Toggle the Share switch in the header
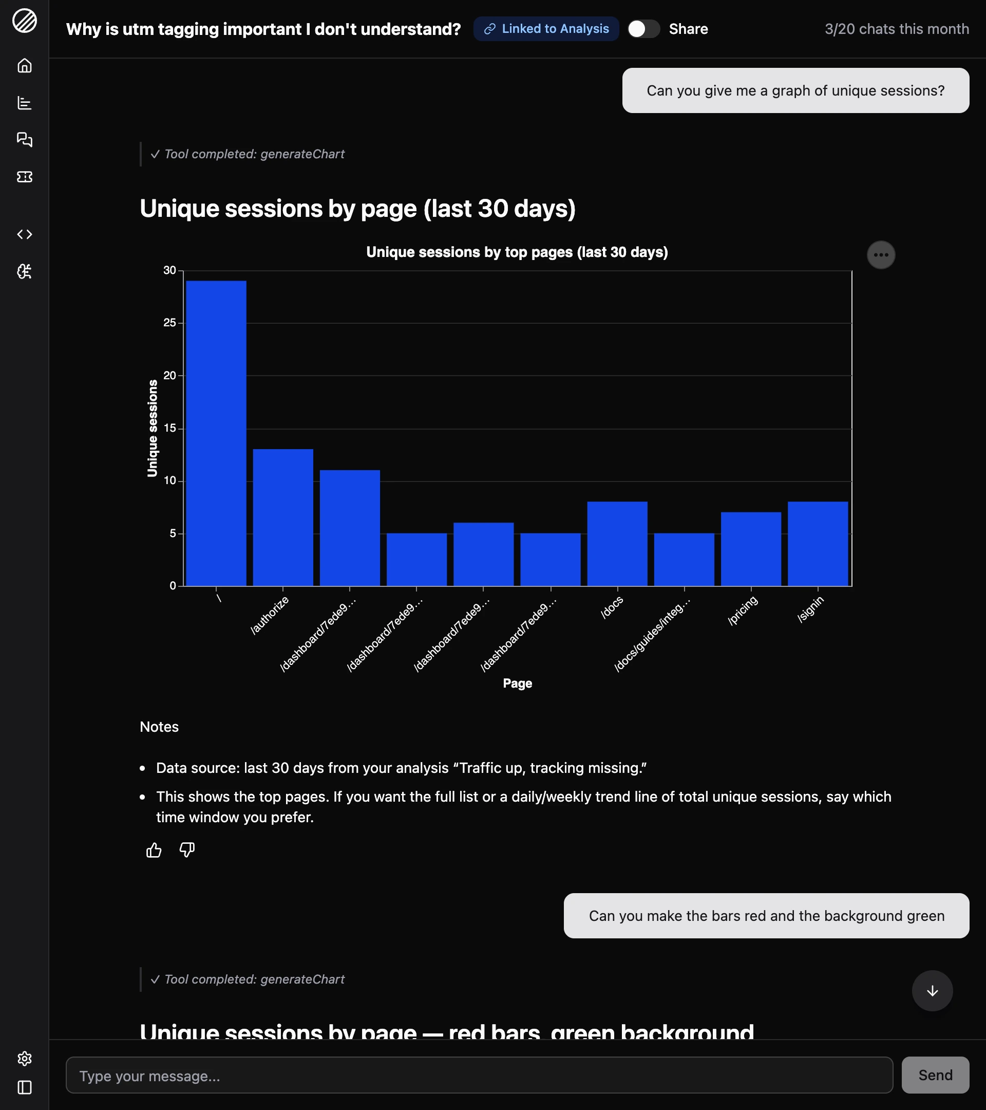The width and height of the screenshot is (986, 1110). (x=643, y=29)
